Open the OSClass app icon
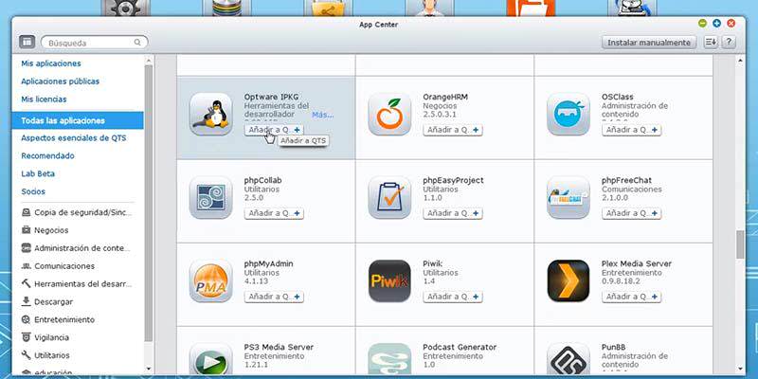Screen dimensions: 758x379 (568, 114)
